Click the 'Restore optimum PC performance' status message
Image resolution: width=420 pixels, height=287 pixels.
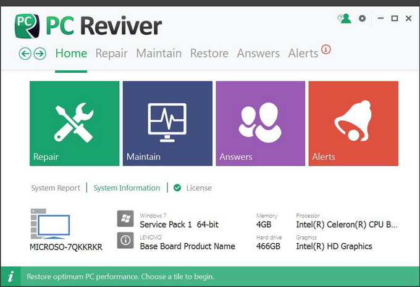coord(120,277)
